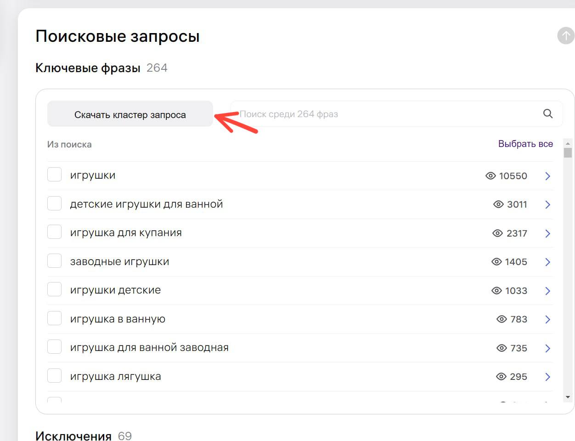Expand 'игрушка для купания' chevron arrow
The height and width of the screenshot is (441, 575).
coord(547,233)
